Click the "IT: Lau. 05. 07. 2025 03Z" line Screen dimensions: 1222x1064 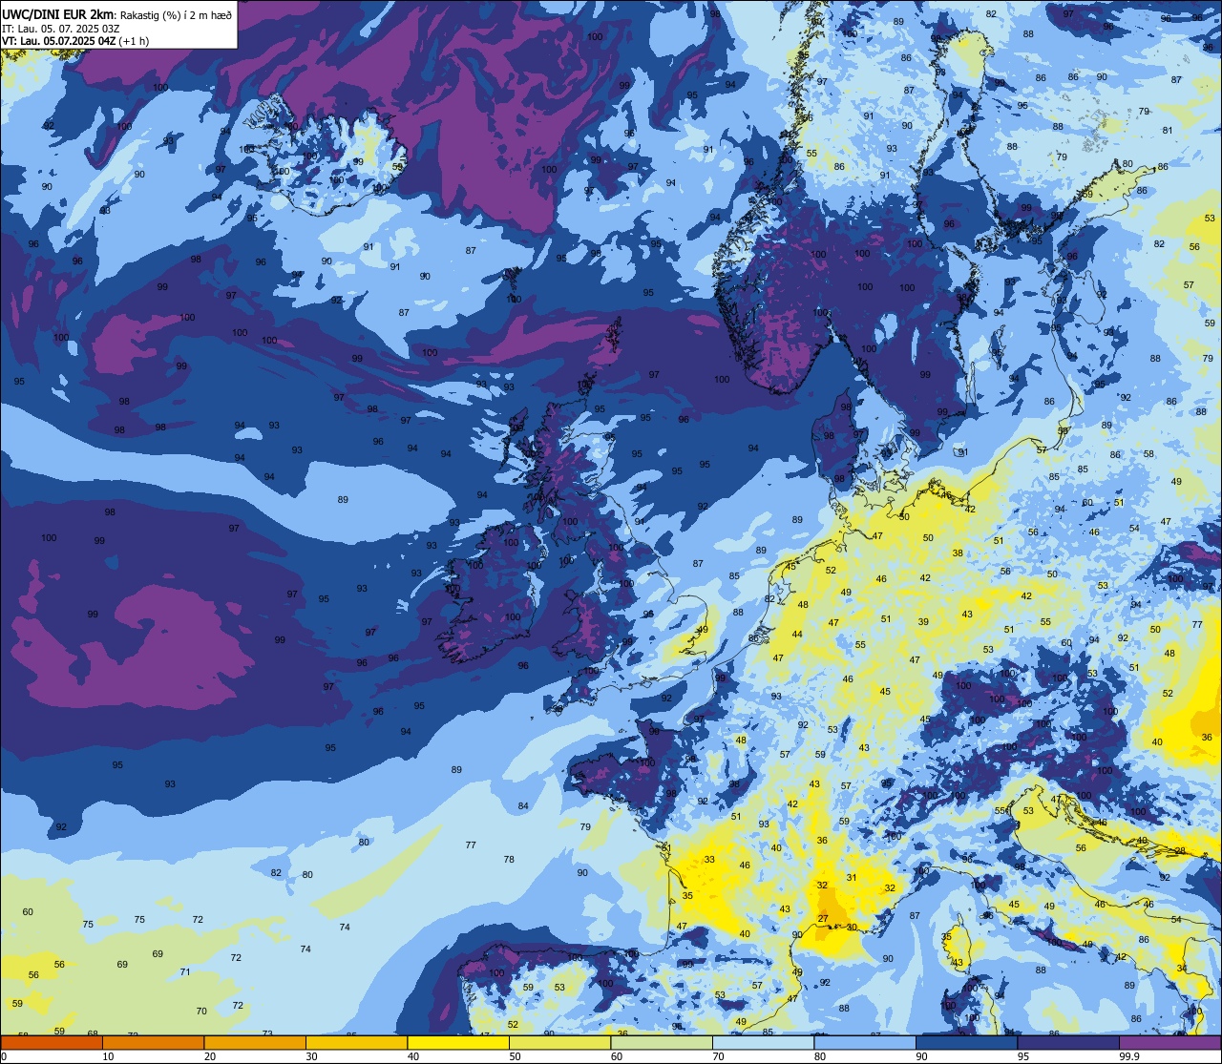coord(61,29)
